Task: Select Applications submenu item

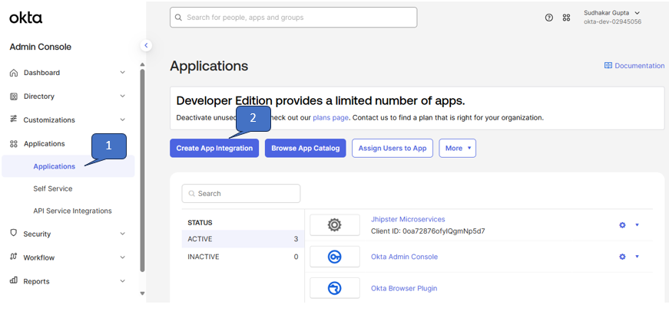Action: pos(68,166)
